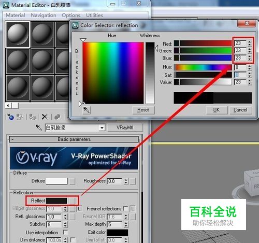Click Reflect map button next to swatch
Image resolution: width=259 pixels, height=243 pixels.
pyautogui.click(x=72, y=201)
